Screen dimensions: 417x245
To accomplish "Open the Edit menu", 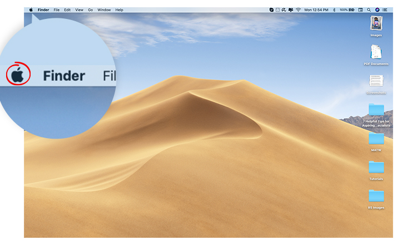I will [67, 10].
